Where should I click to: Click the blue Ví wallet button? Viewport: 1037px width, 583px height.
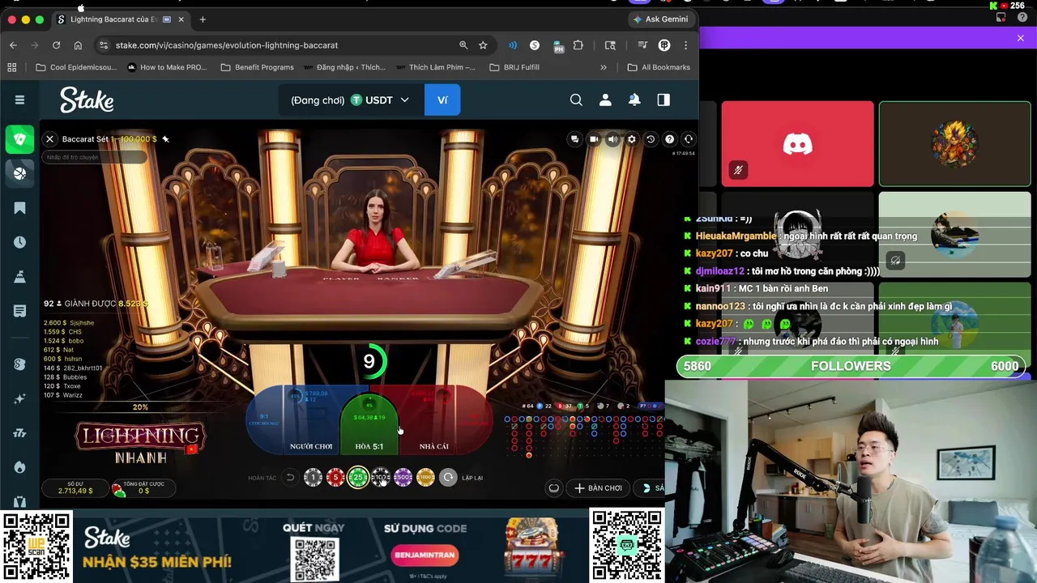[442, 100]
